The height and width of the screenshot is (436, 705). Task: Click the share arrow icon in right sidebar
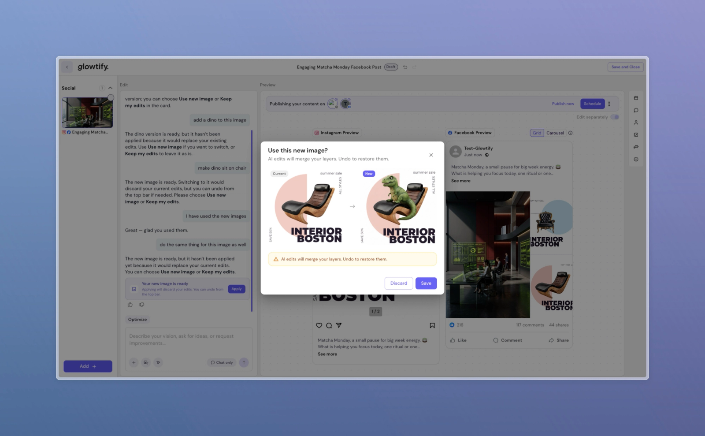636,147
